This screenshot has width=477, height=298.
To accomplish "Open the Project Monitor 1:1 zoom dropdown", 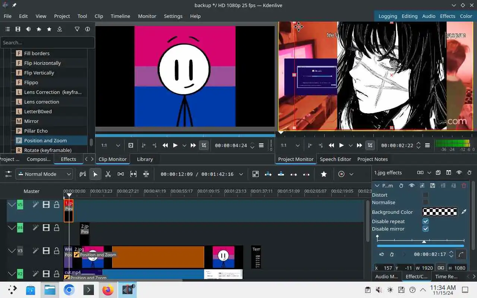I will point(291,145).
